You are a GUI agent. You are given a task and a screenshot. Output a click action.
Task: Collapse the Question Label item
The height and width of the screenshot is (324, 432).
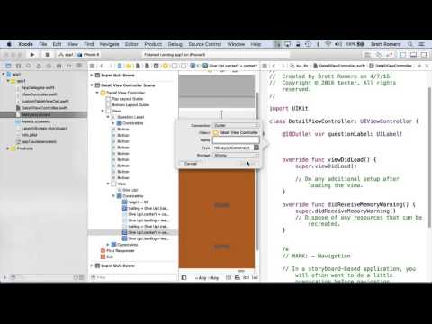108,117
